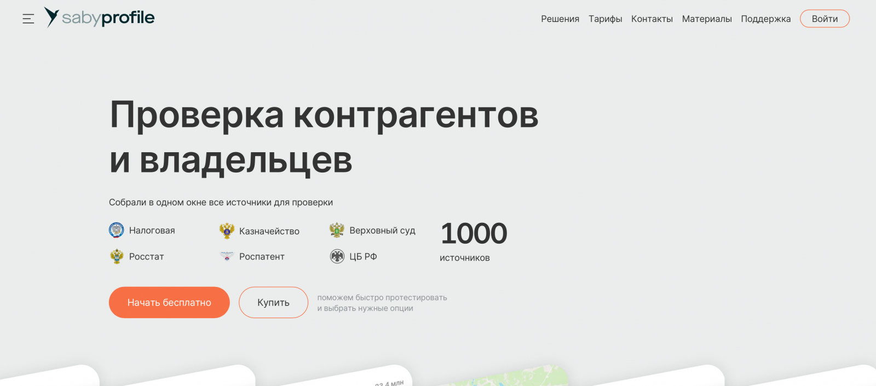Go to Контакты in navigation
876x386 pixels.
(652, 19)
